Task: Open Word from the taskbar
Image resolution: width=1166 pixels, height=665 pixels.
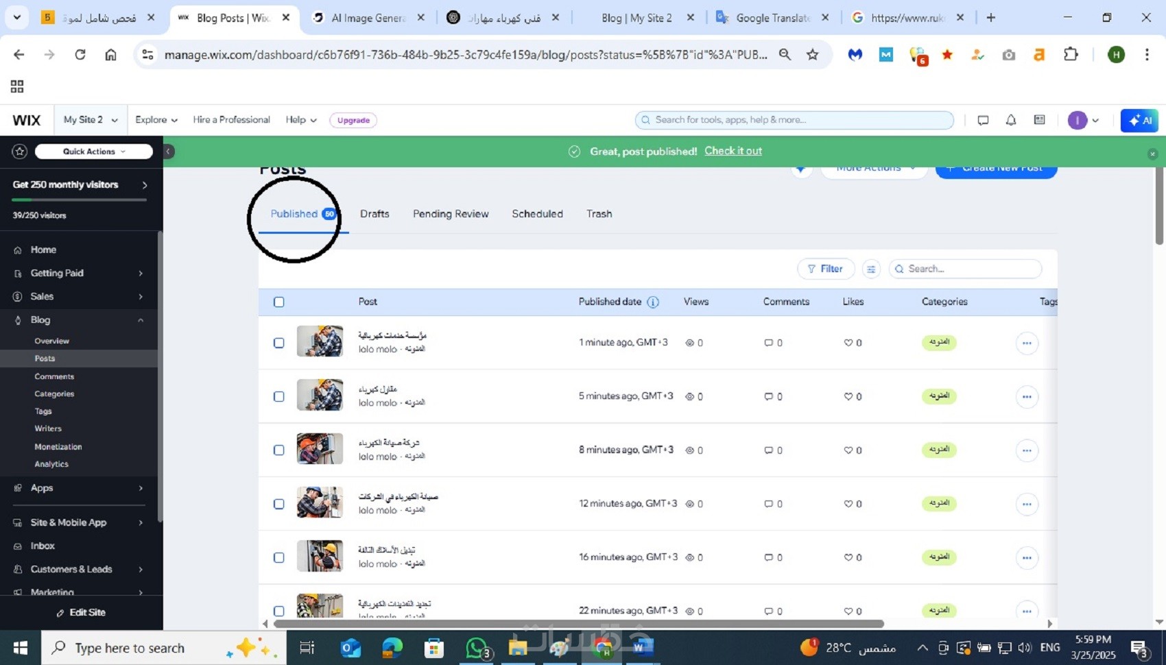Action: 641,648
